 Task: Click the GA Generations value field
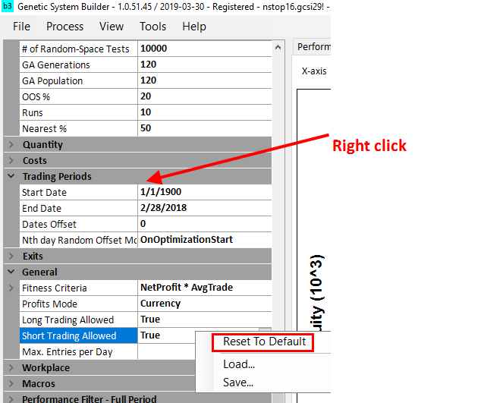coord(203,65)
